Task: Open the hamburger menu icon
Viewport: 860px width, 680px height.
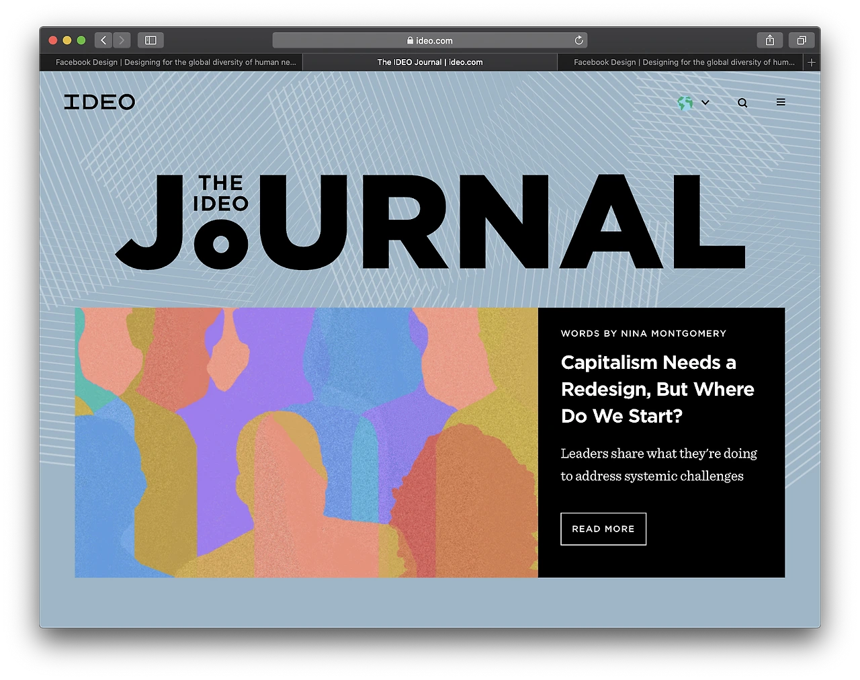Action: [781, 102]
